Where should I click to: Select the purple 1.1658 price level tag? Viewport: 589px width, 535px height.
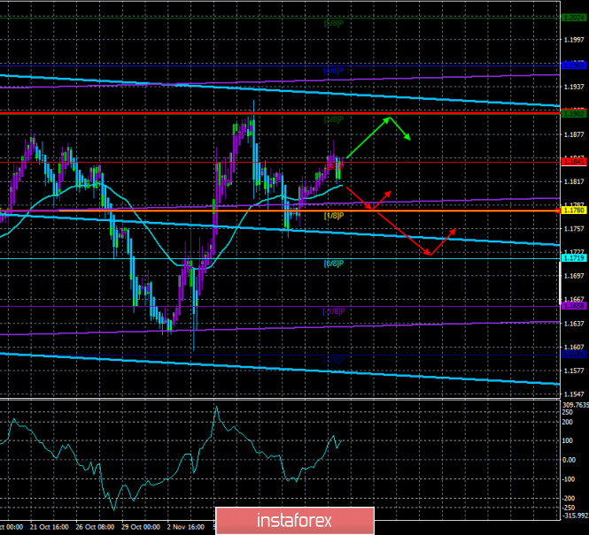click(574, 306)
